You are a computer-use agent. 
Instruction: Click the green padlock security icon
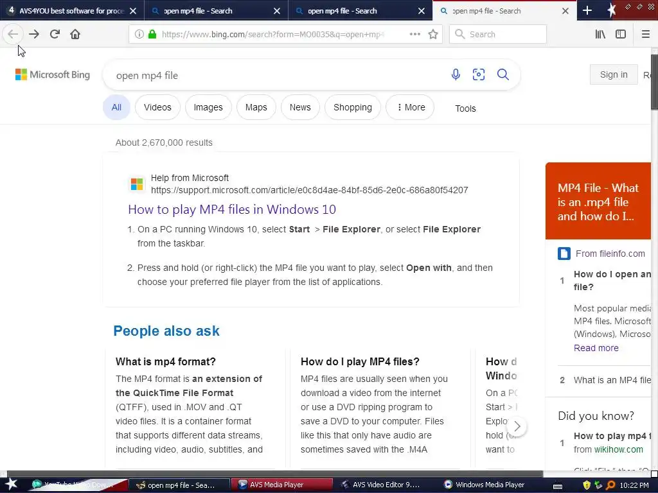(152, 35)
